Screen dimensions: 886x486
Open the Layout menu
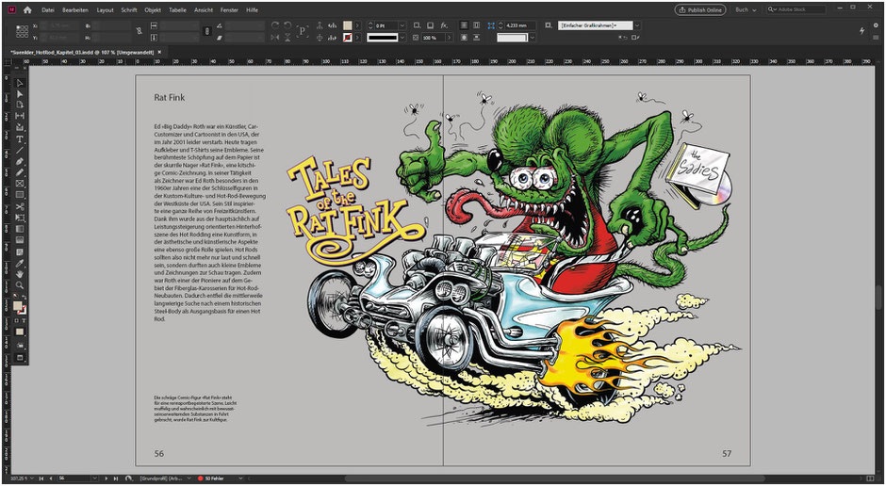coord(106,10)
